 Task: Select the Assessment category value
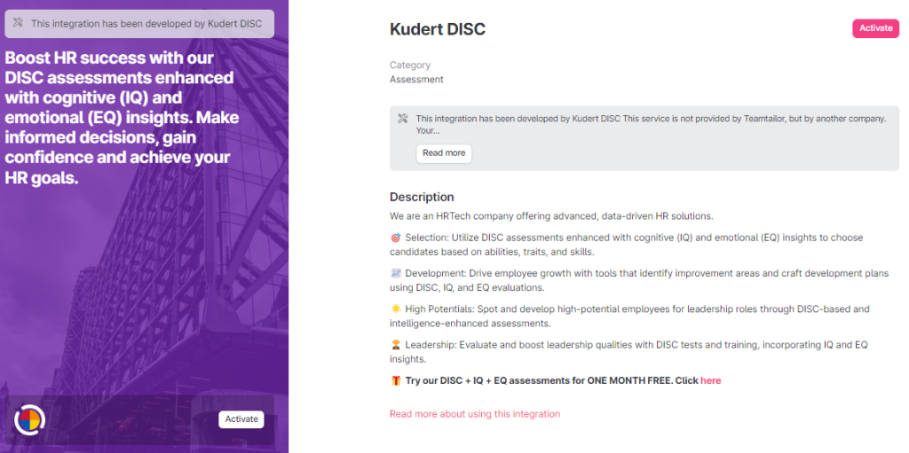pos(416,80)
